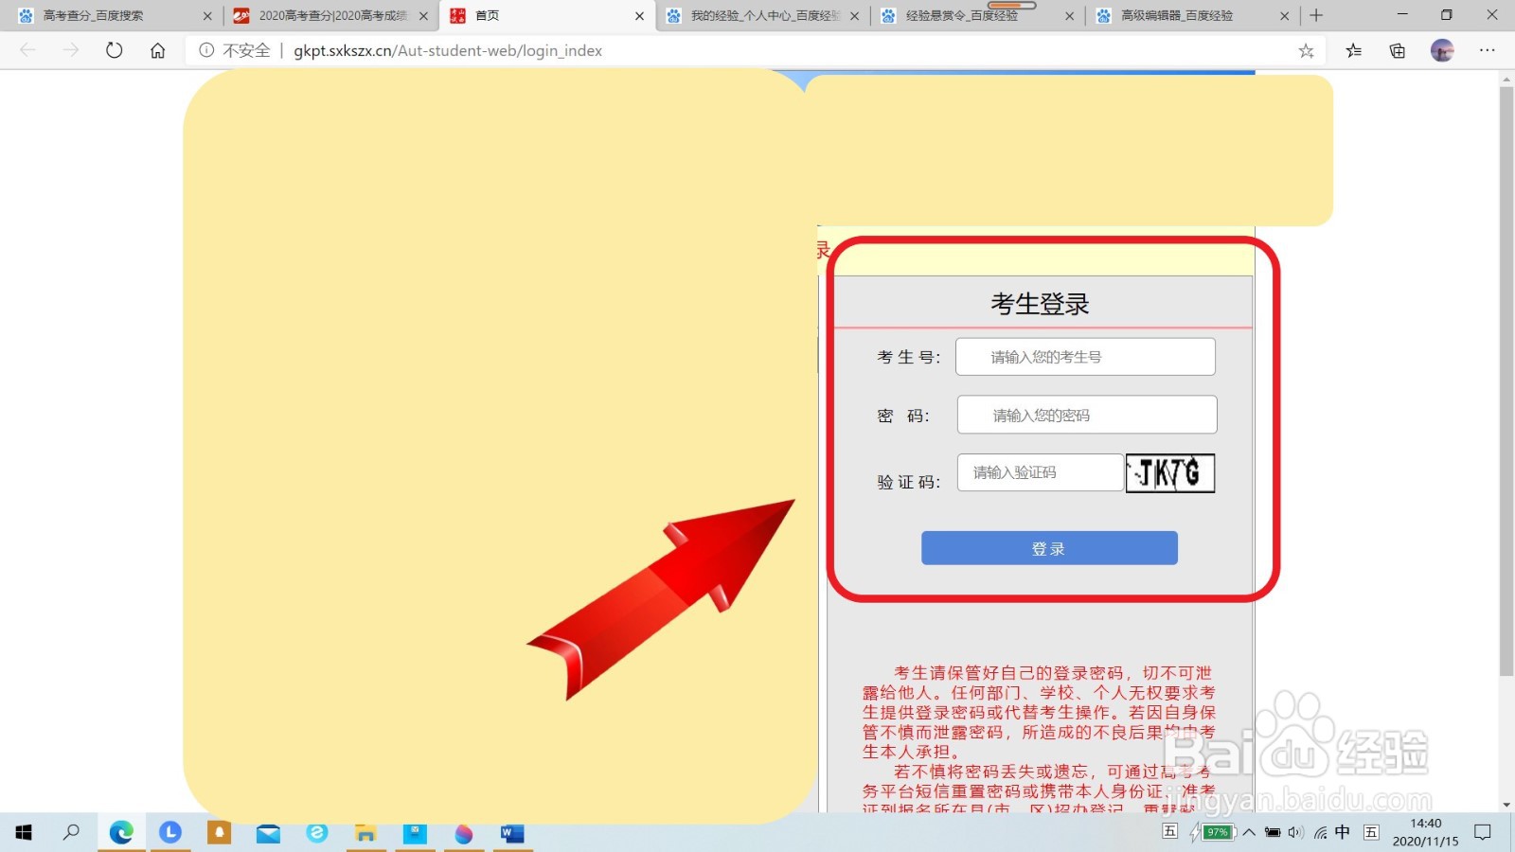
Task: Click the page vertical scrollbar
Action: pos(1506,382)
